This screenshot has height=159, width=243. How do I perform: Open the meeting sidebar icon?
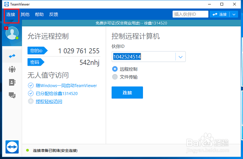point(12,69)
